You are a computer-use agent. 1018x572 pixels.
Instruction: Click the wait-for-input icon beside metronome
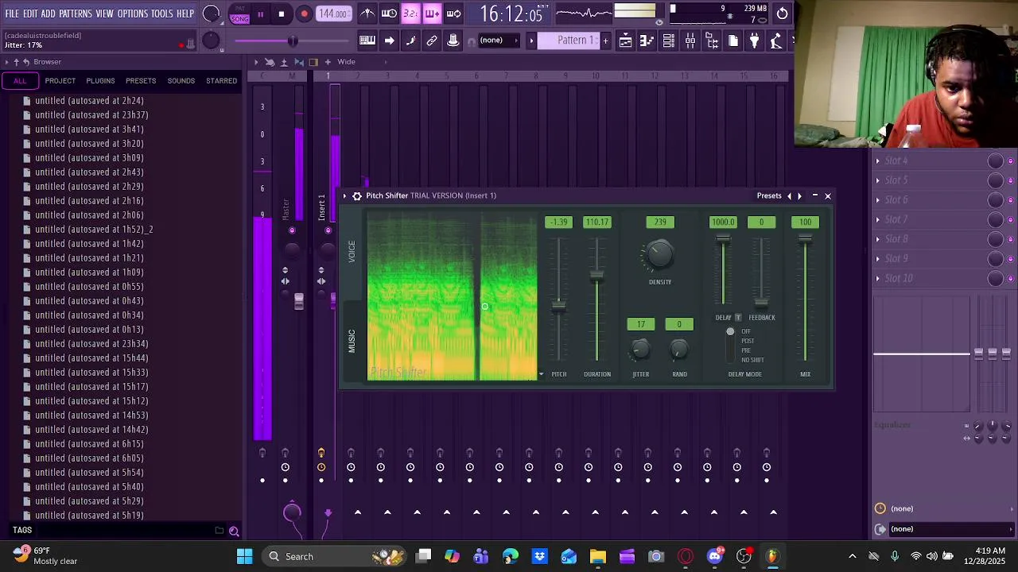point(389,14)
